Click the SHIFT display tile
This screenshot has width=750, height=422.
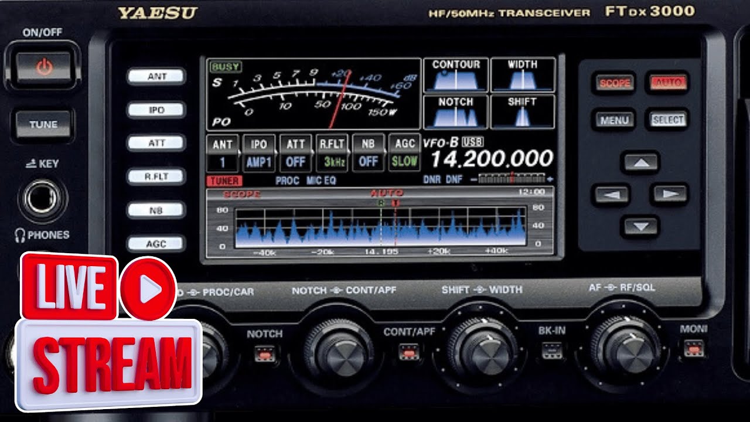point(522,111)
